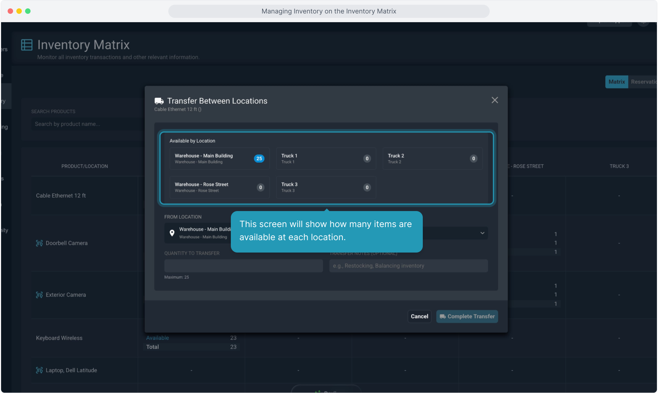Viewport: 658px width, 393px height.
Task: Click the map pin icon in From Location
Action: [172, 233]
